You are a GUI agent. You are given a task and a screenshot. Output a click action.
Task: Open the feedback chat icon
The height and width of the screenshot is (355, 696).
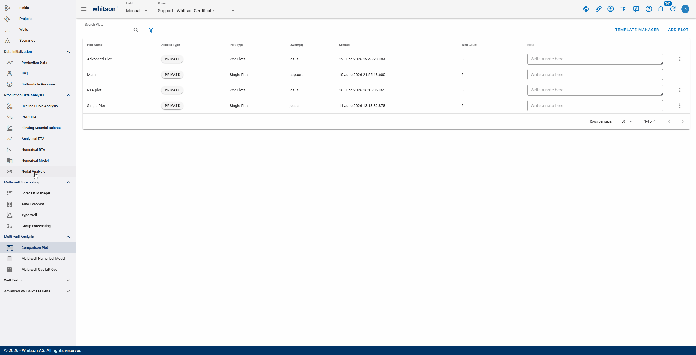click(x=636, y=9)
